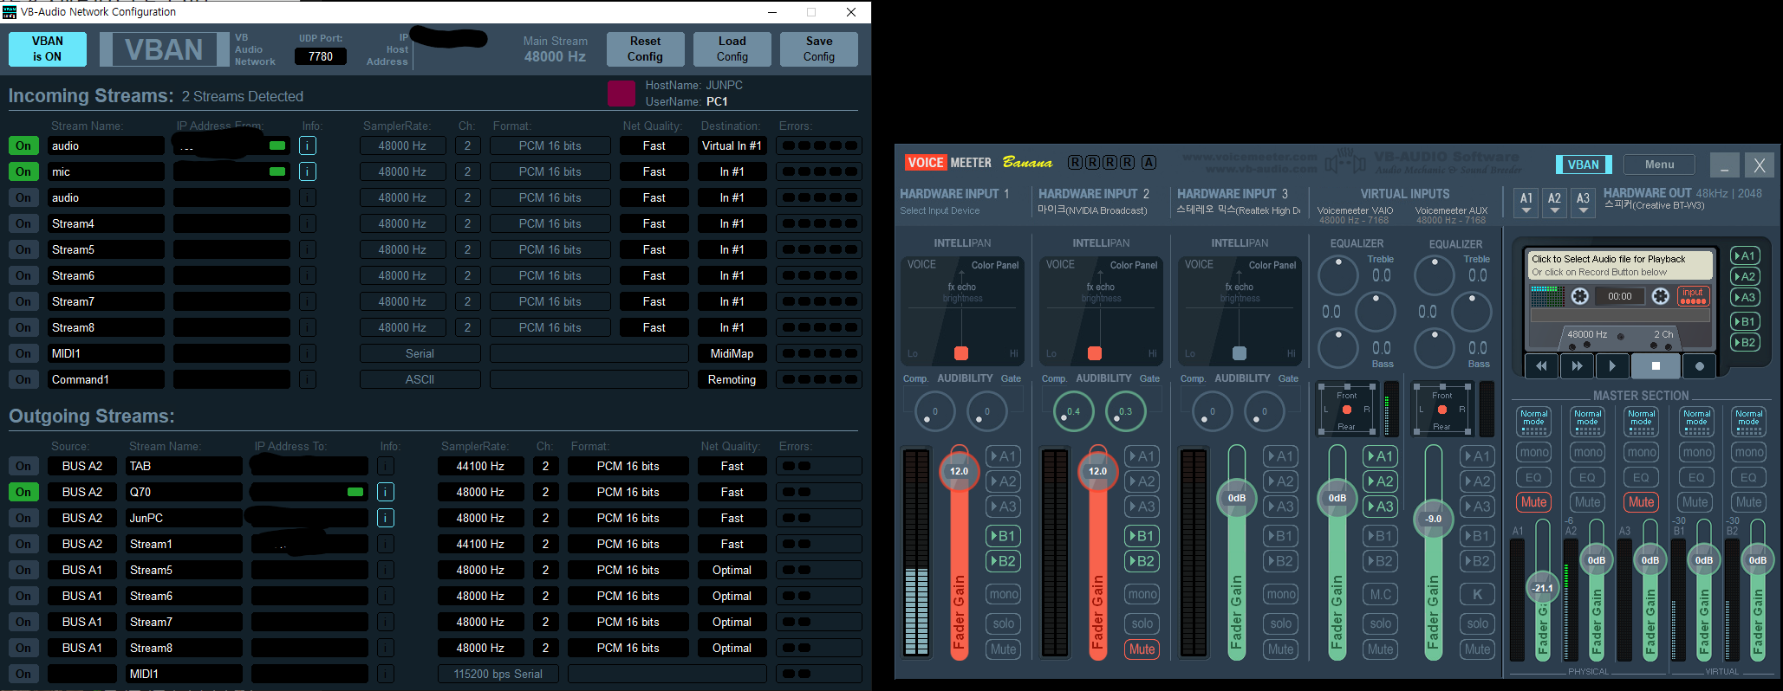The height and width of the screenshot is (691, 1783).
Task: Open info for incoming mic stream
Action: coord(307,171)
